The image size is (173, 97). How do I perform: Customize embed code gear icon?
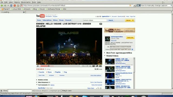132,49
